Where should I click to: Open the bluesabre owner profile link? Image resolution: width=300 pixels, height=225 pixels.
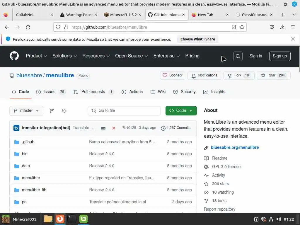coord(29,75)
